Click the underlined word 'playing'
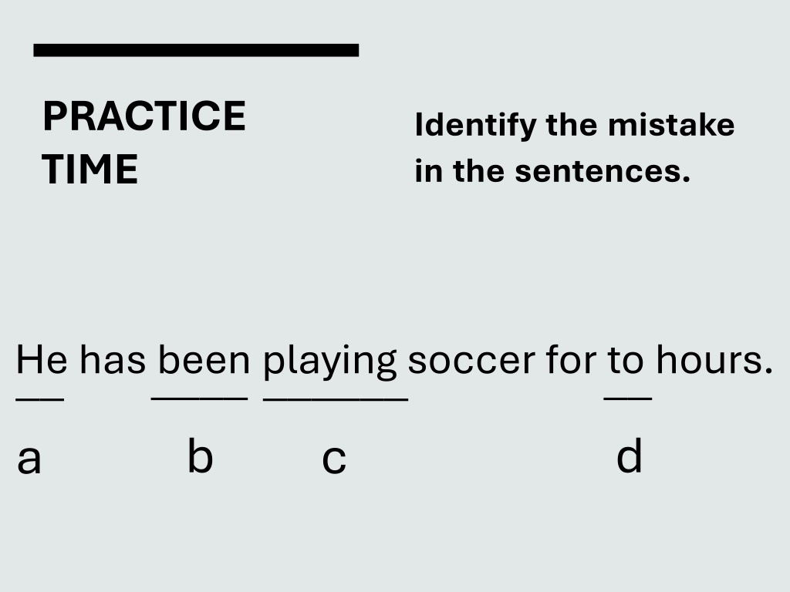This screenshot has width=790, height=592. [329, 362]
